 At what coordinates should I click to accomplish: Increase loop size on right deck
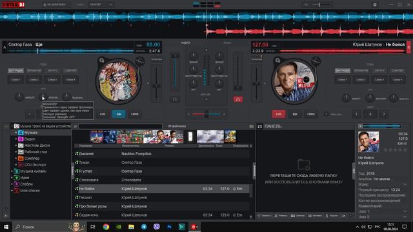coord(384,114)
